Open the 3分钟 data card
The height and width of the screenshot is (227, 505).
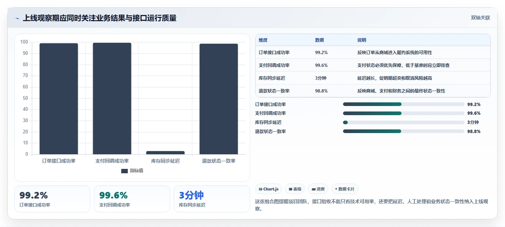(212, 199)
